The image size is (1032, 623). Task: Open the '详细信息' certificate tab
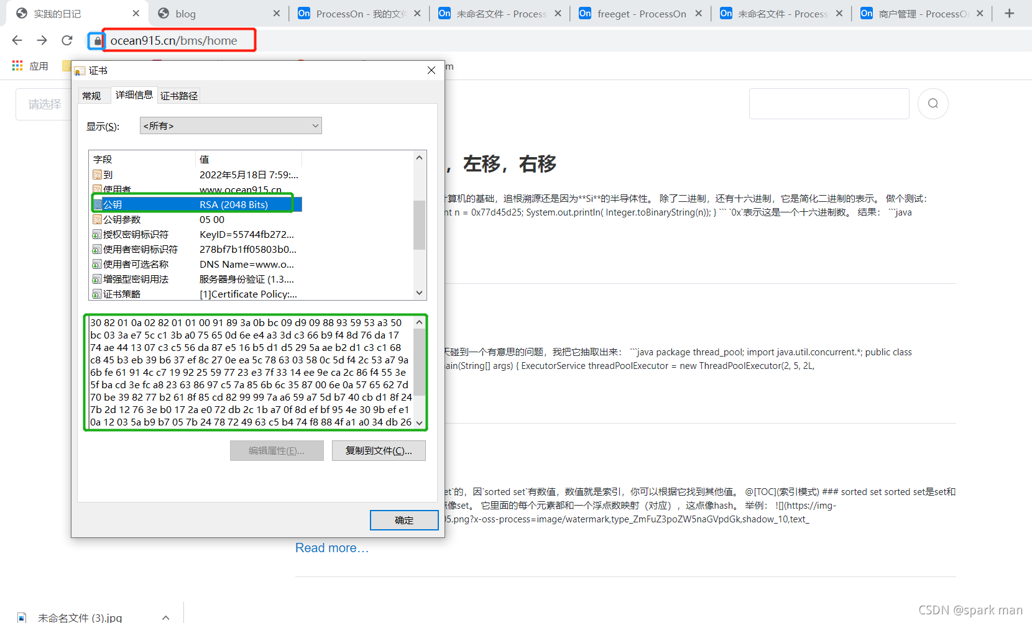click(134, 94)
